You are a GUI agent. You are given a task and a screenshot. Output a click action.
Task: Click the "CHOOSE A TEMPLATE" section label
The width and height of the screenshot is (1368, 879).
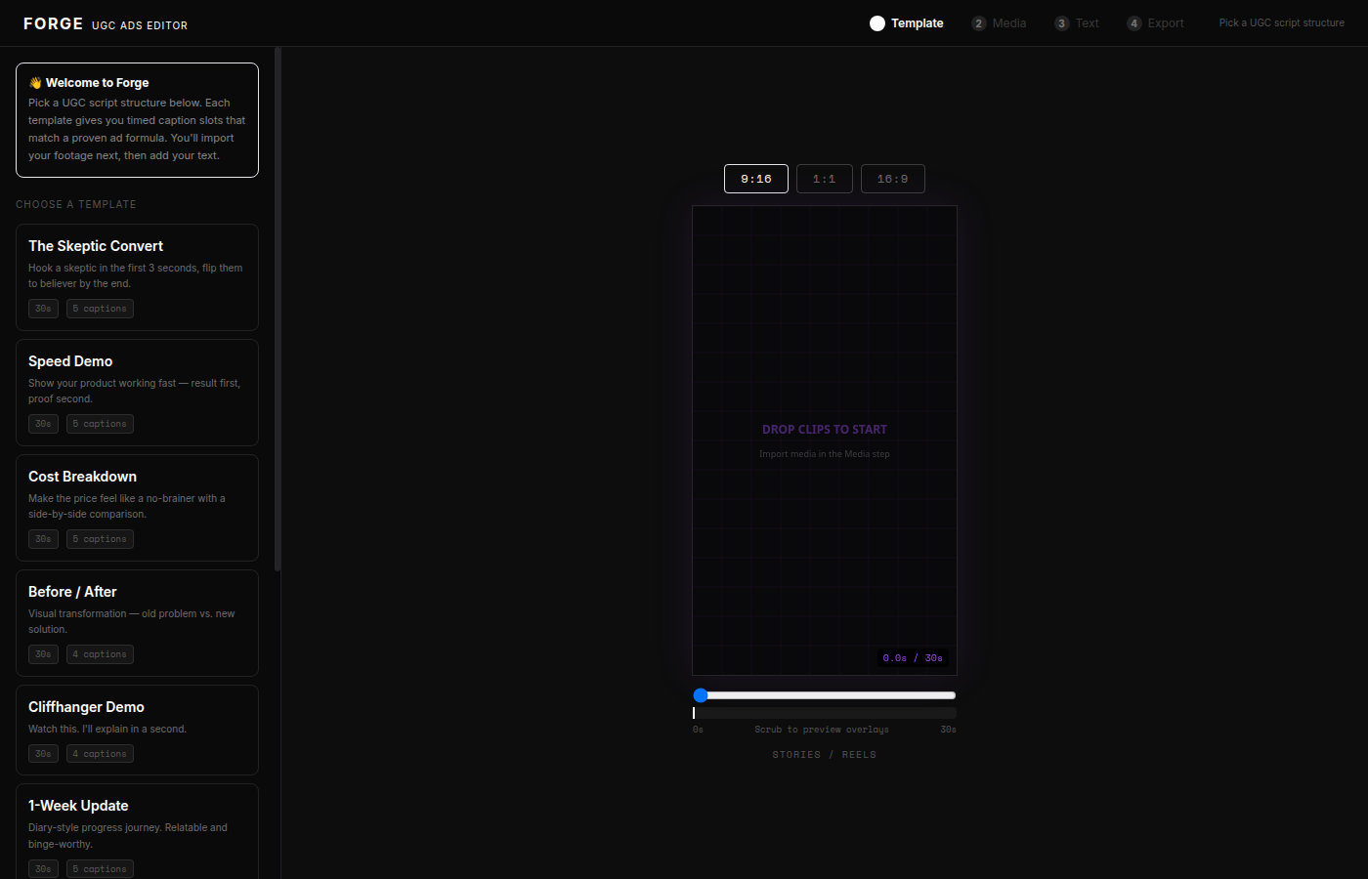[x=76, y=204]
